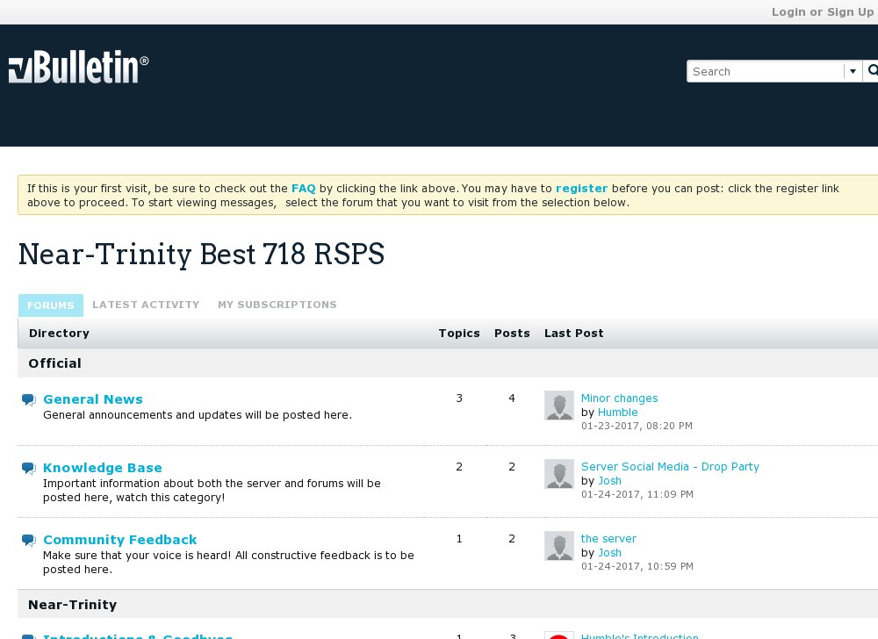Switch to the LATEST ACTIVITY tab
The height and width of the screenshot is (639, 878).
146,305
